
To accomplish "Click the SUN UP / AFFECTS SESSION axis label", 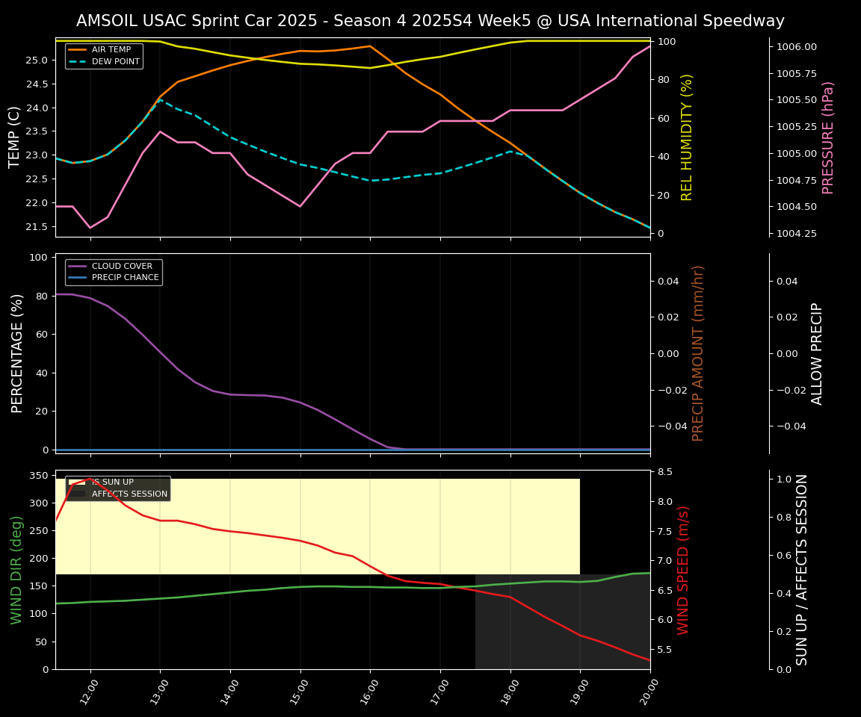I will (x=802, y=570).
